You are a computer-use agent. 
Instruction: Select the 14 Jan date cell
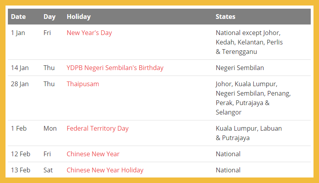point(20,68)
